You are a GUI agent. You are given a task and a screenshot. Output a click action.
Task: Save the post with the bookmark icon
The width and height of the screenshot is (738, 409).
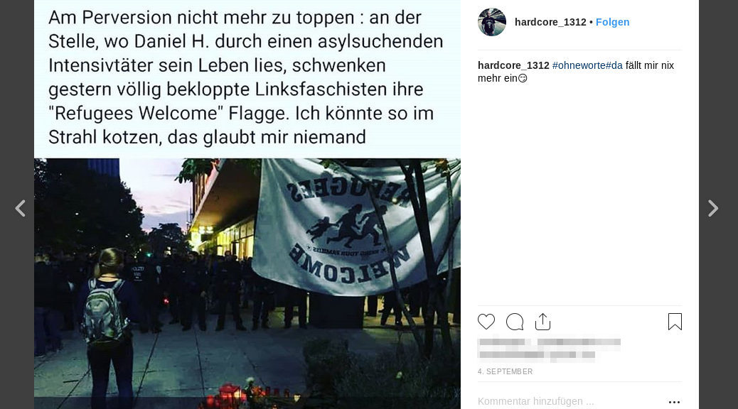click(675, 322)
